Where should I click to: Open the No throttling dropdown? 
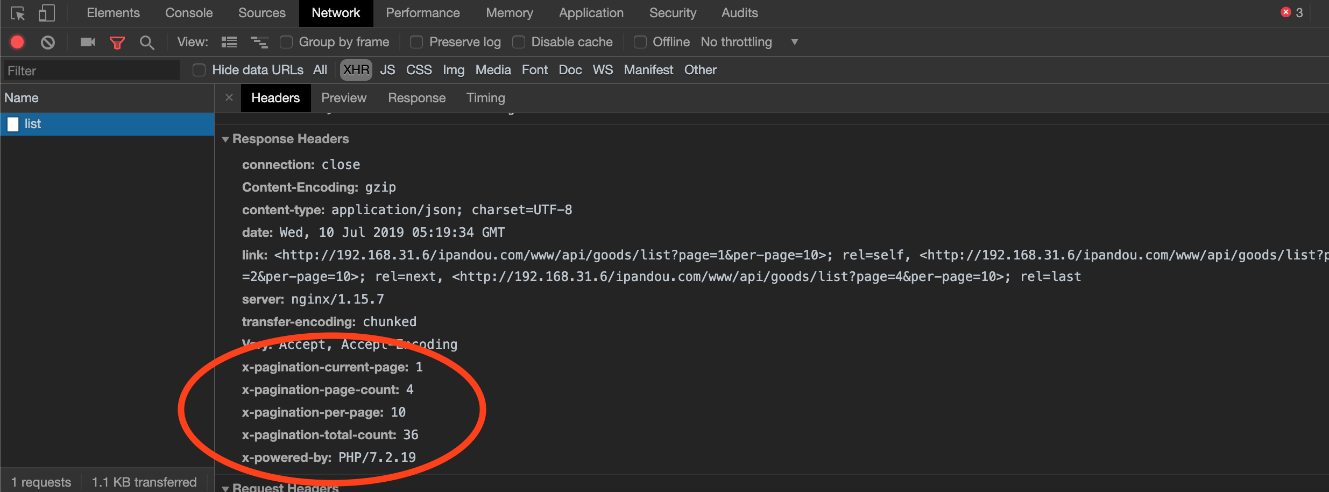click(x=795, y=41)
